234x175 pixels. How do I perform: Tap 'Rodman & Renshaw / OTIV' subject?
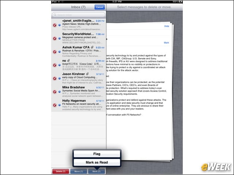coord(82,51)
